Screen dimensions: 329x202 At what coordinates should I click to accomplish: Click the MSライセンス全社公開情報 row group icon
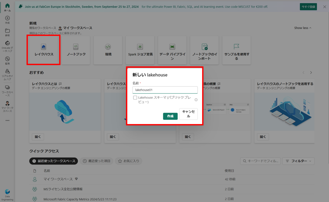click(x=35, y=189)
